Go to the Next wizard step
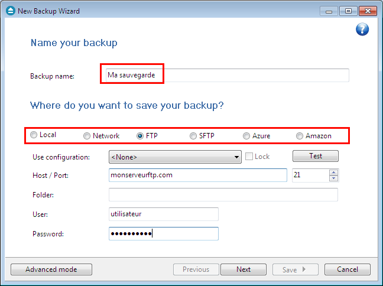The height and width of the screenshot is (286, 383). (x=244, y=269)
